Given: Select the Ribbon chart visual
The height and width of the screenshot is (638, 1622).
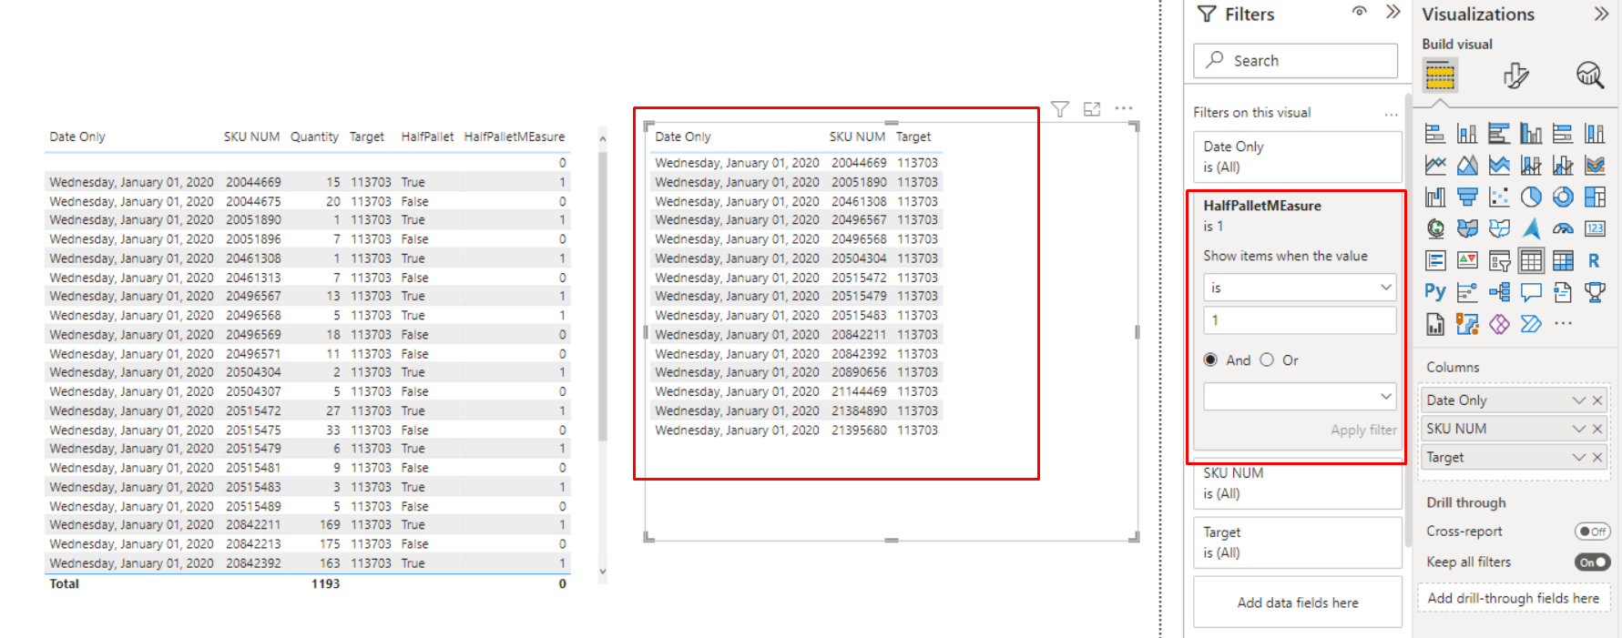Looking at the screenshot, I should 1595,165.
